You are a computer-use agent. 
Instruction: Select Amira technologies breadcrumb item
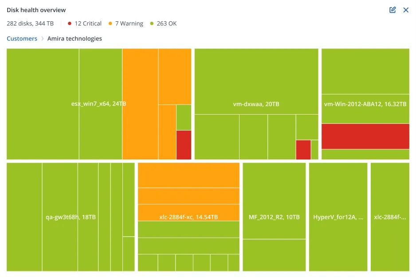(75, 39)
